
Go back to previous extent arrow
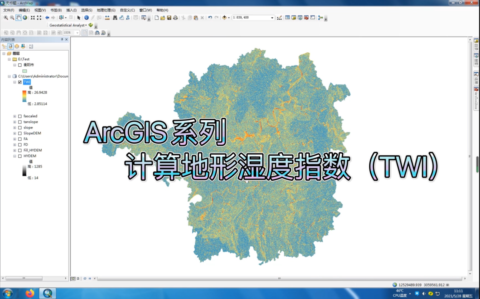pyautogui.click(x=47, y=17)
